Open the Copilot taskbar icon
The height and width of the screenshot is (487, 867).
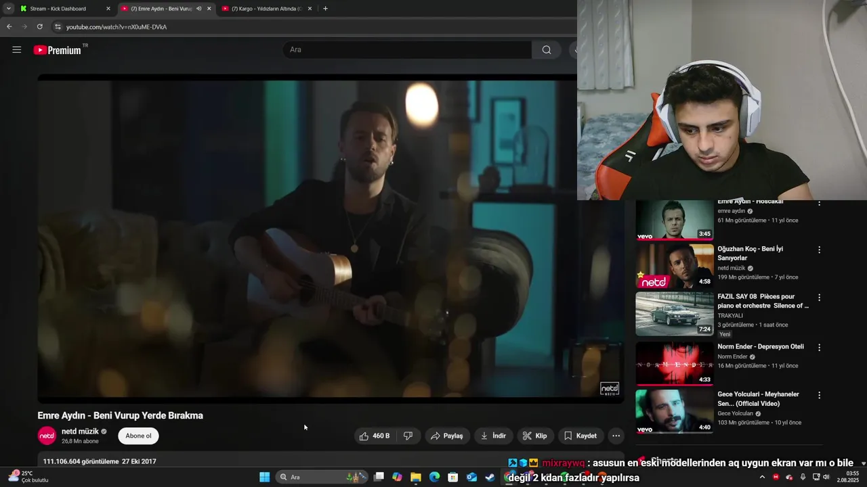click(x=397, y=477)
